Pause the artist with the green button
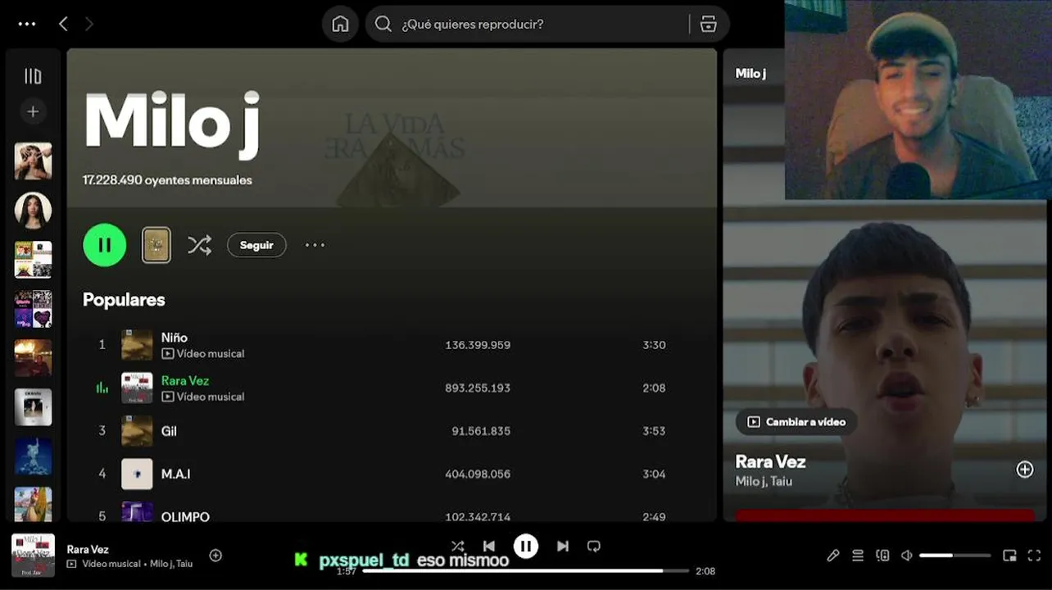 105,245
